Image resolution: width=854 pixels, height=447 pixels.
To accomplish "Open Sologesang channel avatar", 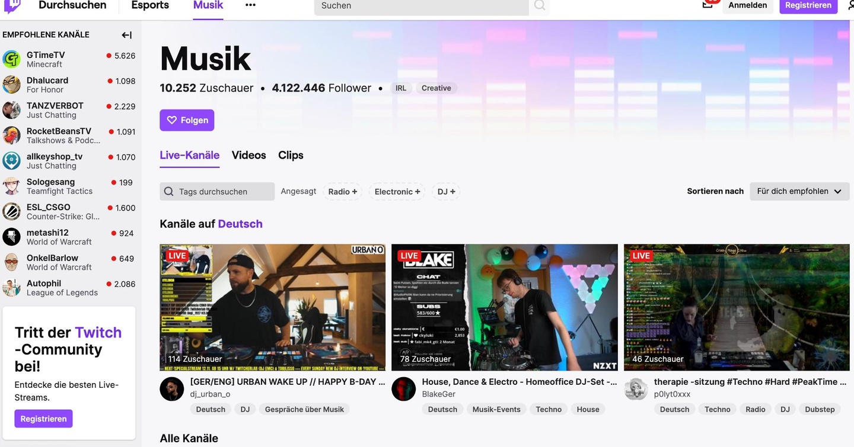I will [11, 186].
